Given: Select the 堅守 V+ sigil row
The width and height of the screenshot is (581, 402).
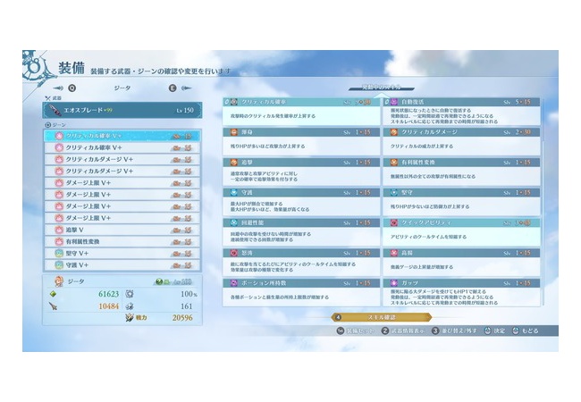Looking at the screenshot, I should 122,254.
